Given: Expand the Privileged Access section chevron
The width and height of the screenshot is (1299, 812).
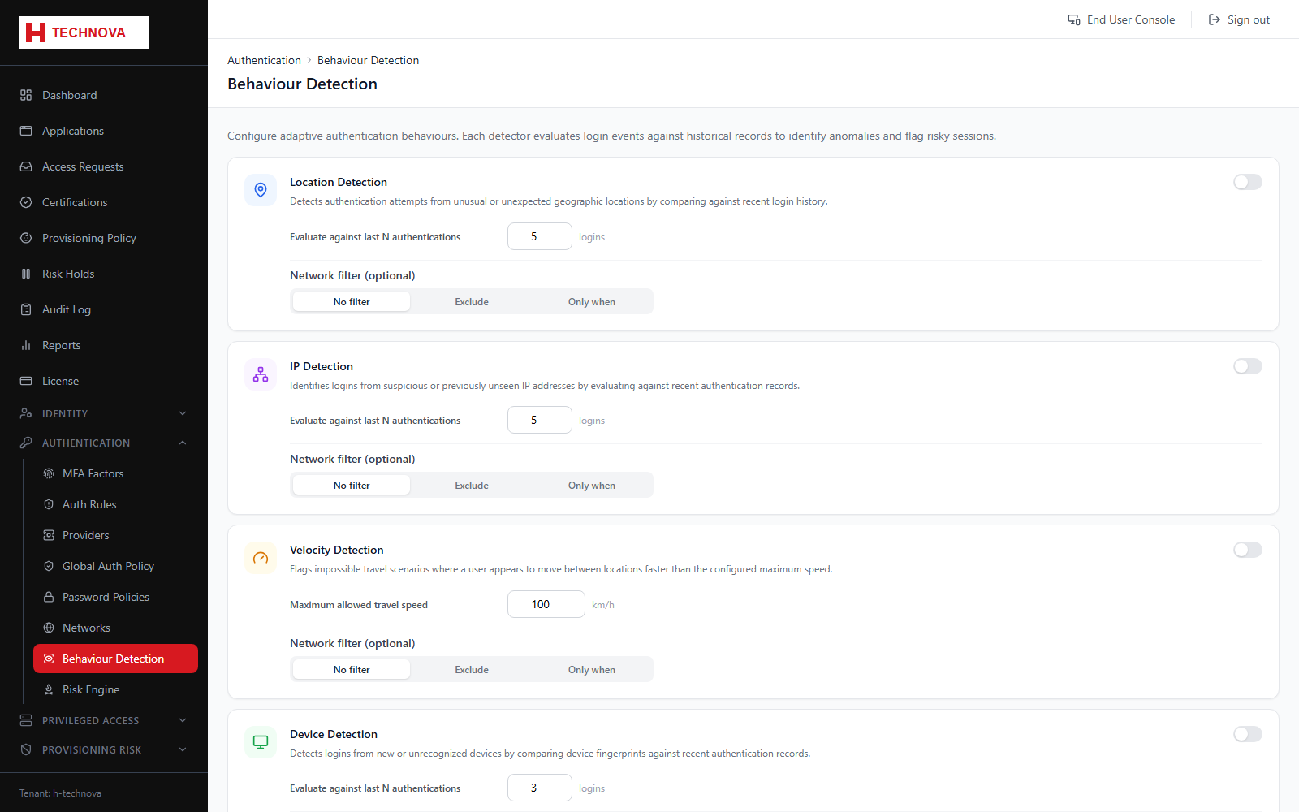Looking at the screenshot, I should pos(183,720).
